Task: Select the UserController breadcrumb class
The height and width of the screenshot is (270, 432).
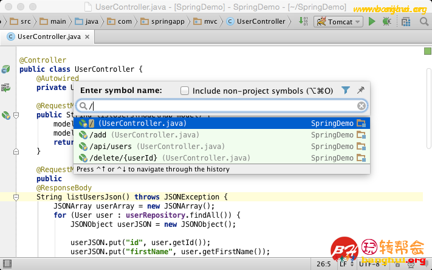Action: coord(256,21)
